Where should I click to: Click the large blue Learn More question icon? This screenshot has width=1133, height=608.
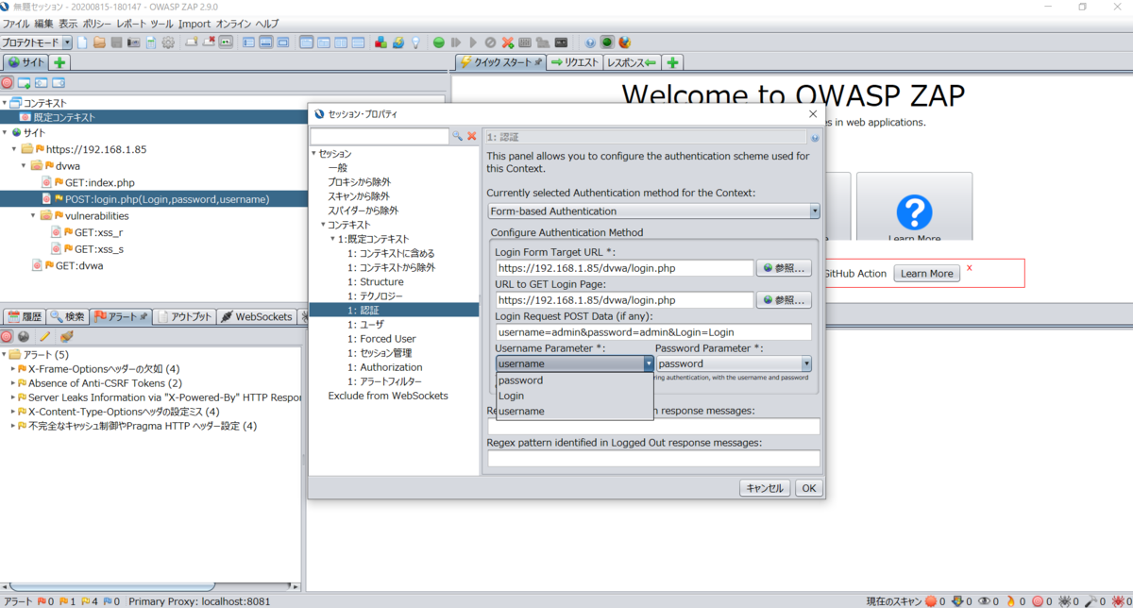[x=914, y=212]
